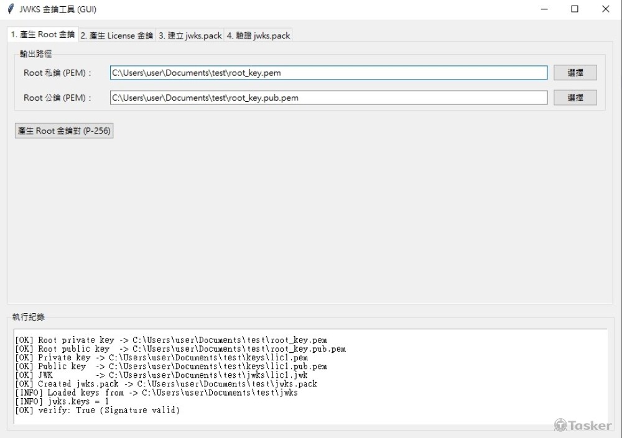Close the JWKS 金鑰工具 window
The width and height of the screenshot is (622, 438).
pyautogui.click(x=605, y=9)
